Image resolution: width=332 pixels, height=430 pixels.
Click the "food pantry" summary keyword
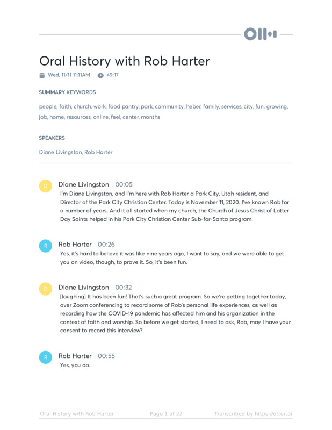click(x=123, y=106)
